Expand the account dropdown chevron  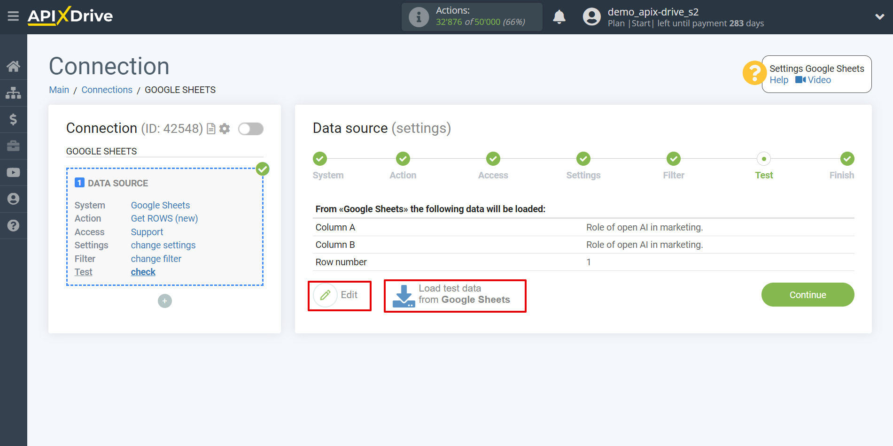coord(880,17)
